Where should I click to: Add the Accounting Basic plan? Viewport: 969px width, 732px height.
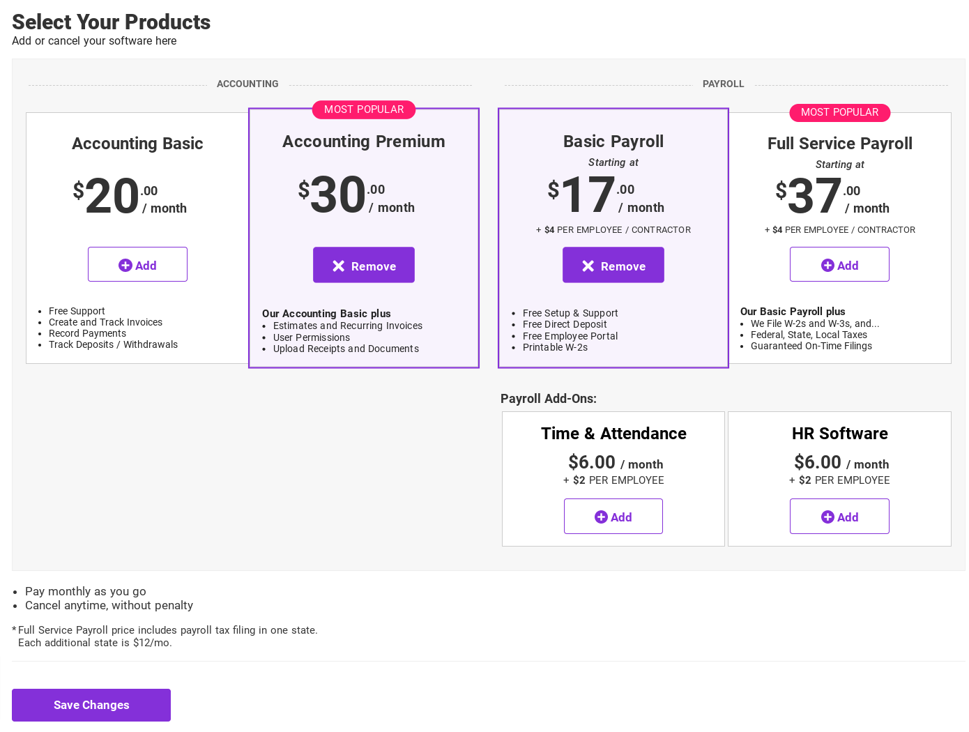point(137,265)
